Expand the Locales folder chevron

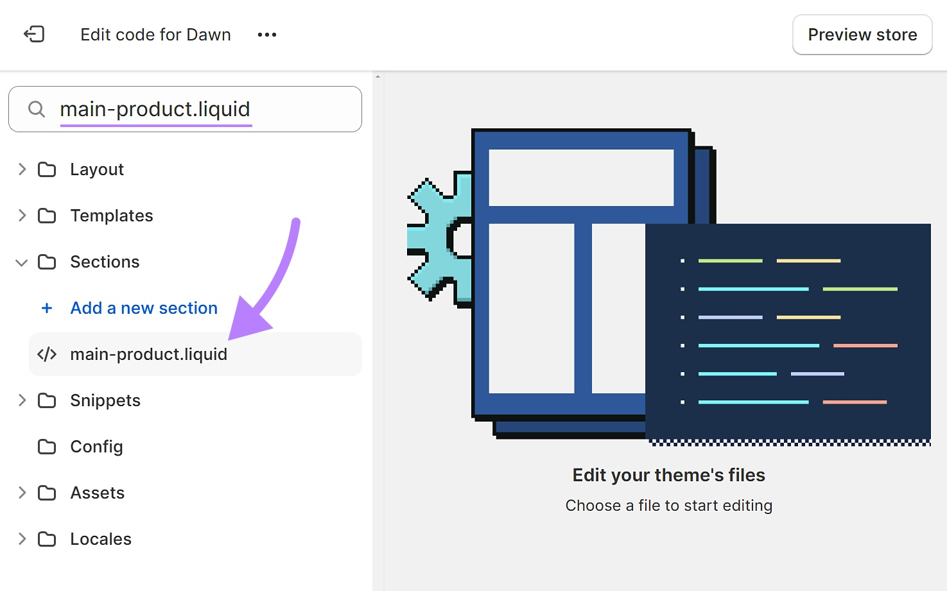[x=22, y=539]
